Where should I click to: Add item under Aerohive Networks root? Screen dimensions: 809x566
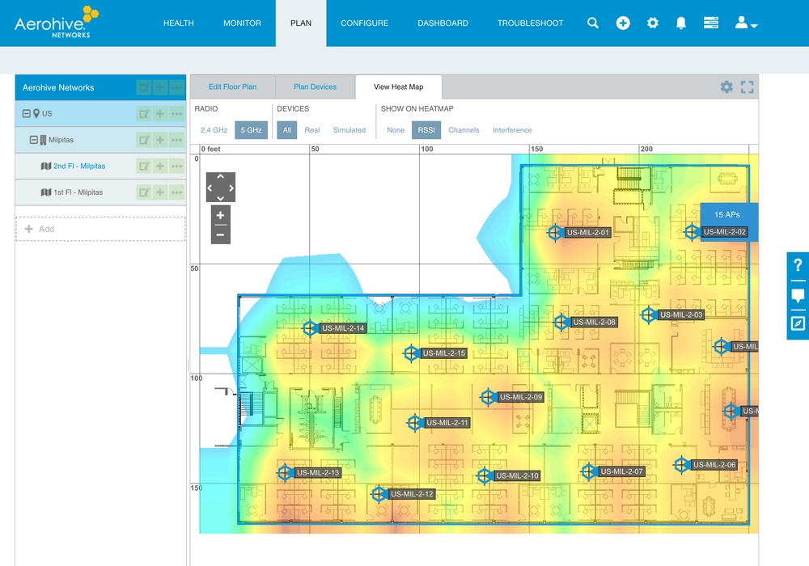[160, 87]
